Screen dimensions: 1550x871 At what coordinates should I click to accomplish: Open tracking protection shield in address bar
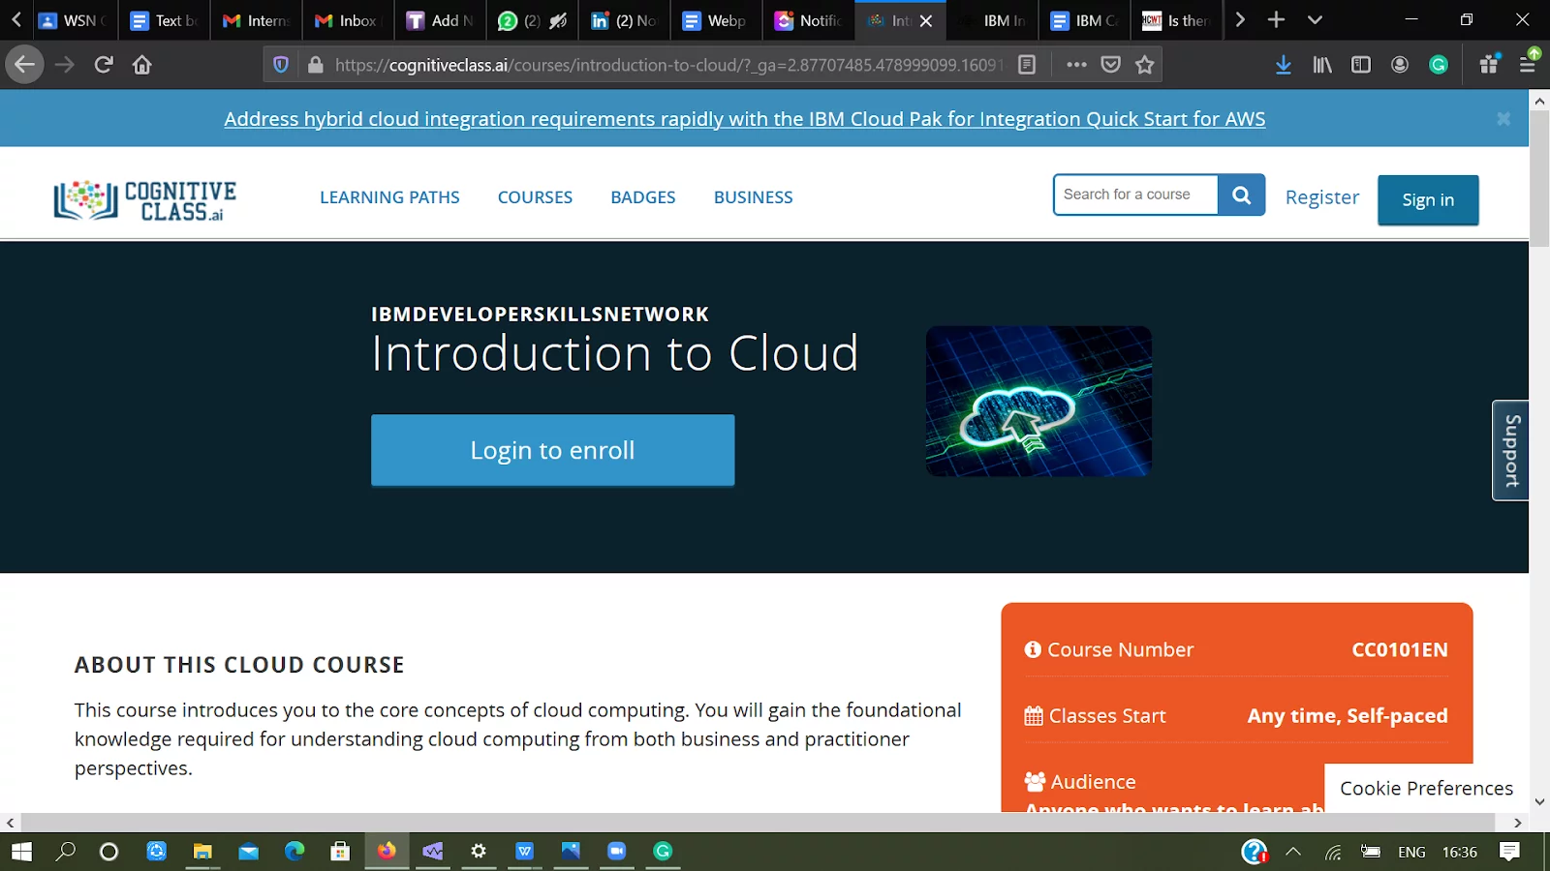pos(281,65)
